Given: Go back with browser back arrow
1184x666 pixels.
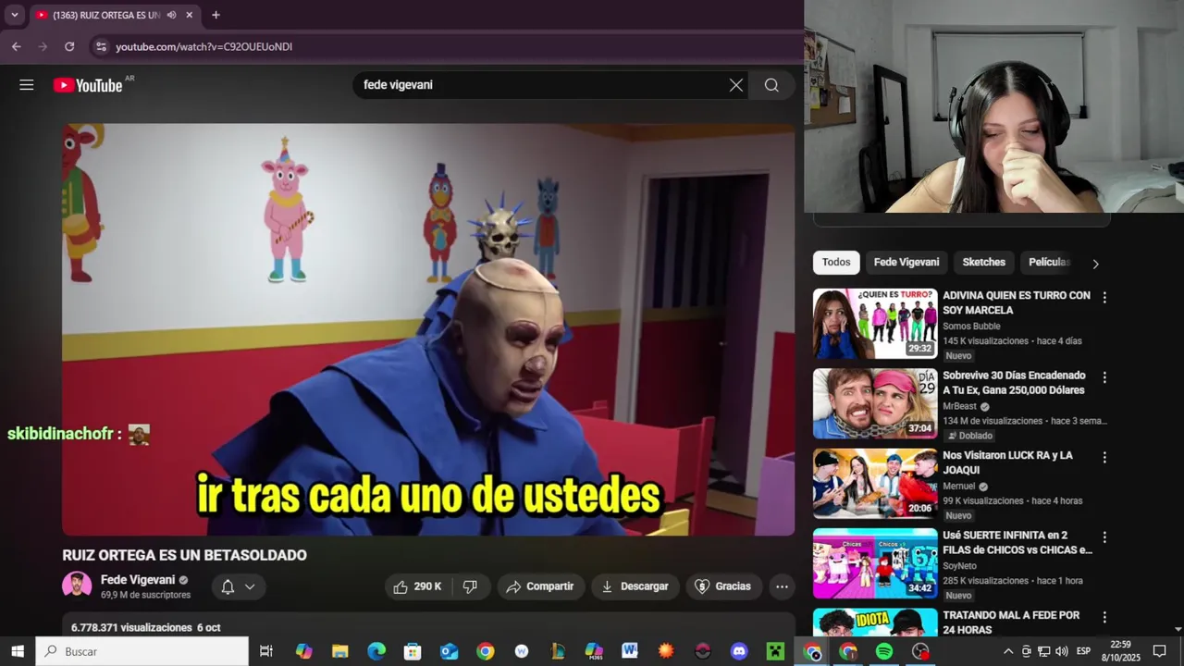Looking at the screenshot, I should click(x=16, y=46).
